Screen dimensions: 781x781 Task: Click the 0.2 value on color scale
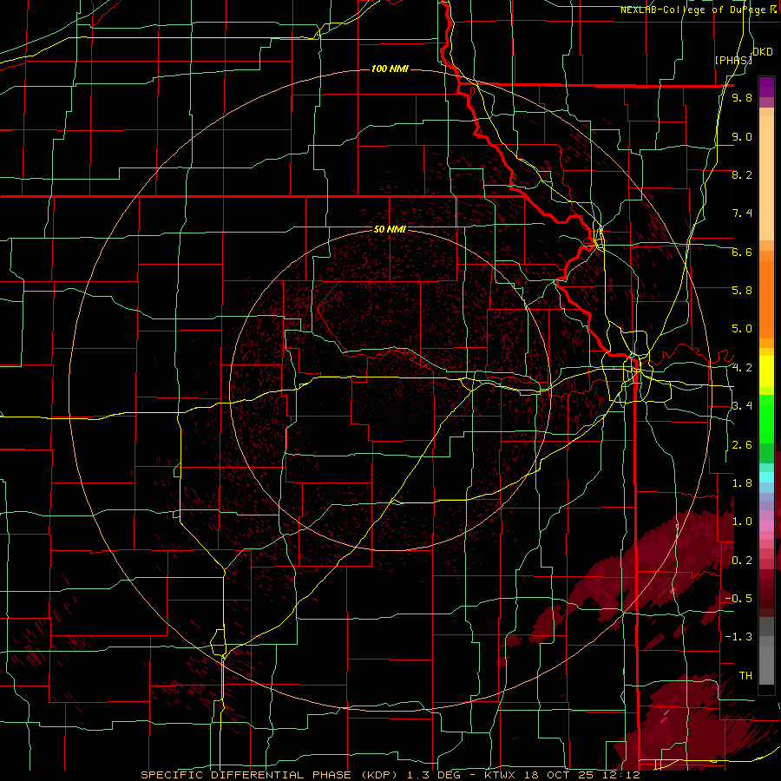point(742,561)
